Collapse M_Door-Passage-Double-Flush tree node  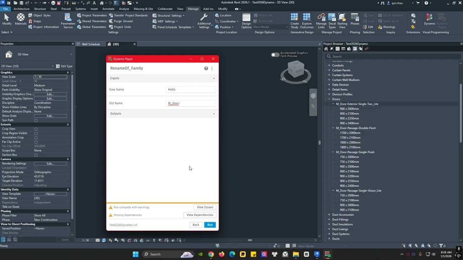tap(333, 128)
